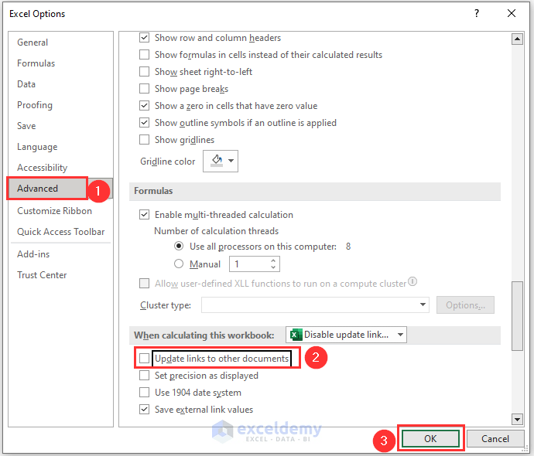
Task: Enable Show gridlines checkbox
Action: point(145,139)
